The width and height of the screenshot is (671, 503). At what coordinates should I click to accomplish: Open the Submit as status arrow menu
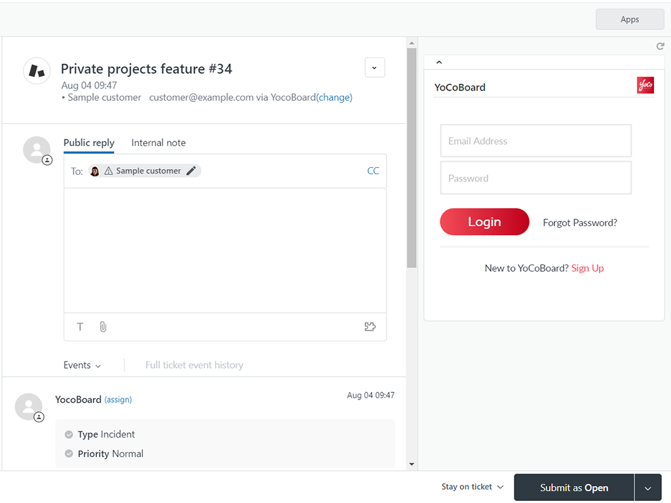tap(648, 488)
